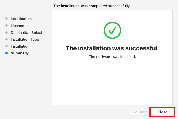Click the blue bullet beside Summary
This screenshot has width=178, height=119.
(7, 53)
